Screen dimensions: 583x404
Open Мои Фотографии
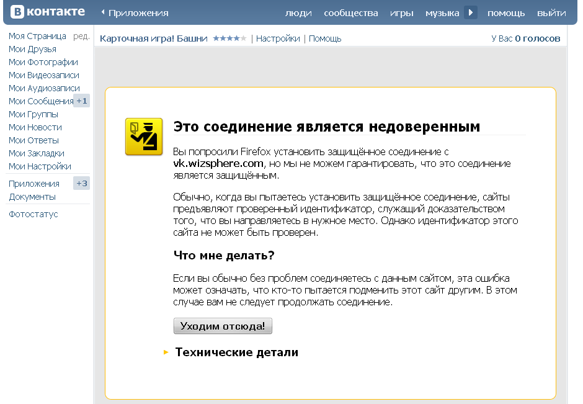43,62
